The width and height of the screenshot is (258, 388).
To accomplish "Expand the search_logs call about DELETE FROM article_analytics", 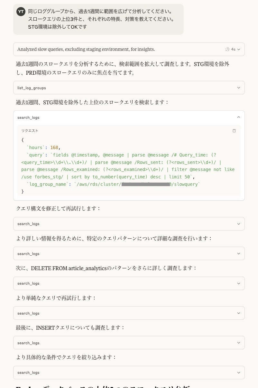I will click(x=238, y=283).
